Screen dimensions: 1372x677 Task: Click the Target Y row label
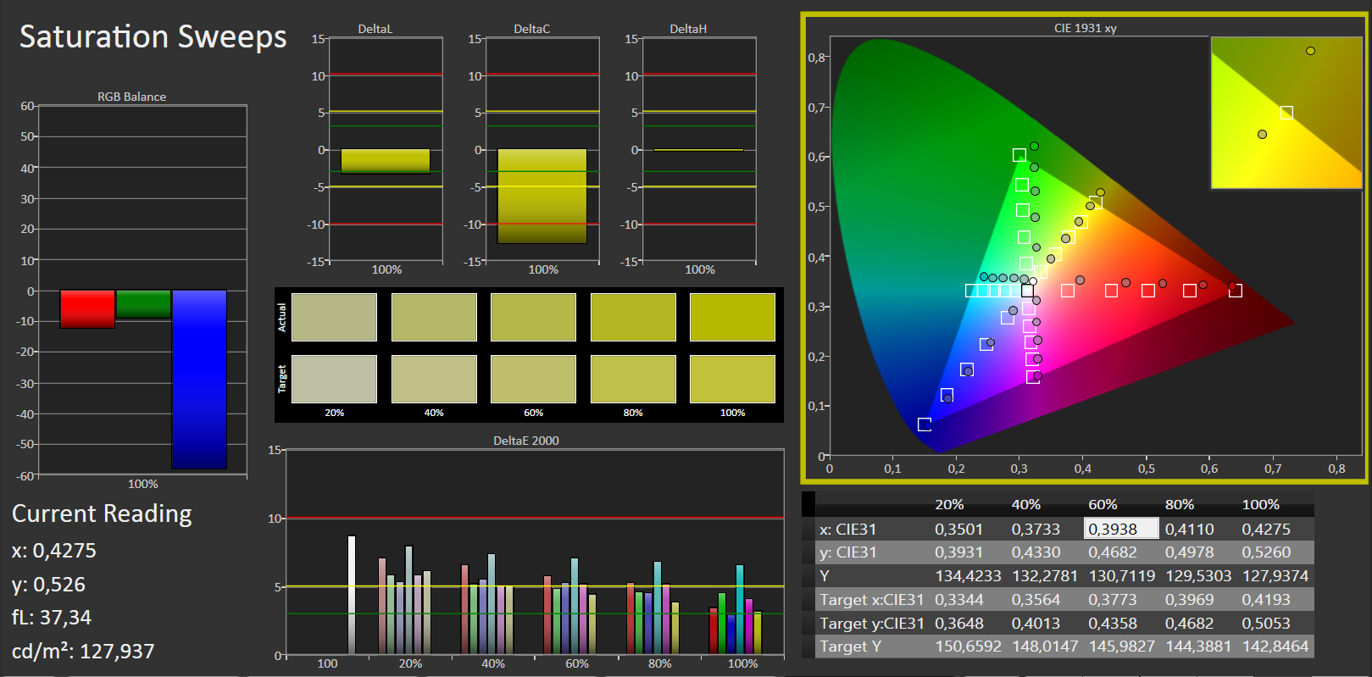(x=850, y=646)
